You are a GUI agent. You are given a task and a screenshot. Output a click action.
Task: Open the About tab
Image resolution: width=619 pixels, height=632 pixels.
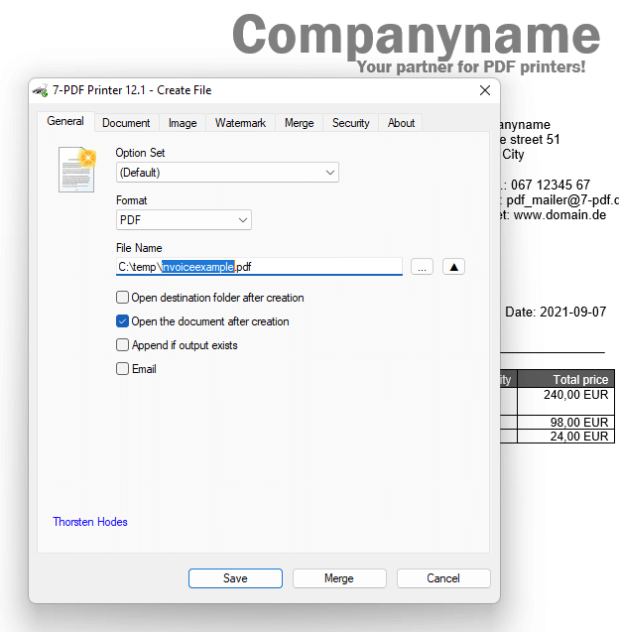(401, 123)
